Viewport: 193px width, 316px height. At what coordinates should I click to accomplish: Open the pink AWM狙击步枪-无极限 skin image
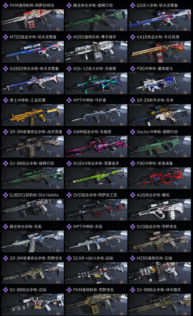pos(96,146)
